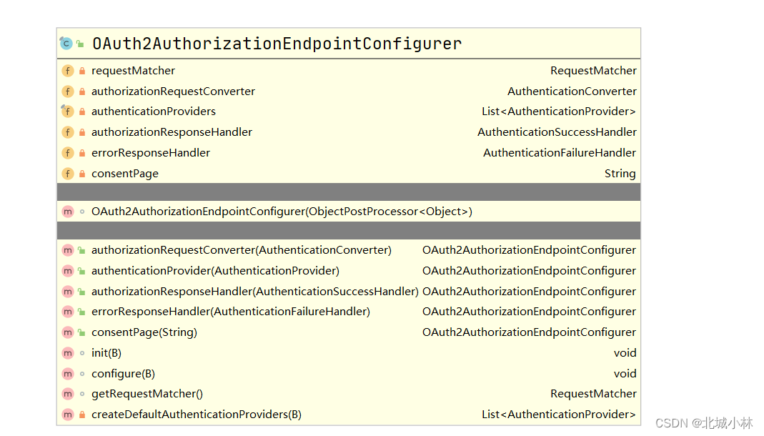Viewport: 764px width, 436px height.
Task: Click the orange lock icon on createDefaultAuthenticationProviders(B)
Action: pos(79,415)
